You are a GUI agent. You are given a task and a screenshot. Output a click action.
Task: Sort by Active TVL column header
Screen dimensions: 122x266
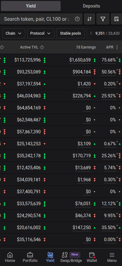tap(29, 47)
